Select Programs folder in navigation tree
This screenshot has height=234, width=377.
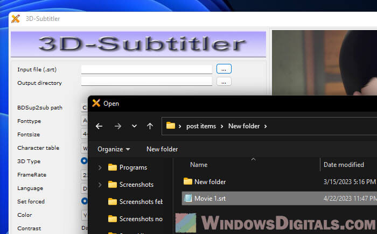[133, 167]
